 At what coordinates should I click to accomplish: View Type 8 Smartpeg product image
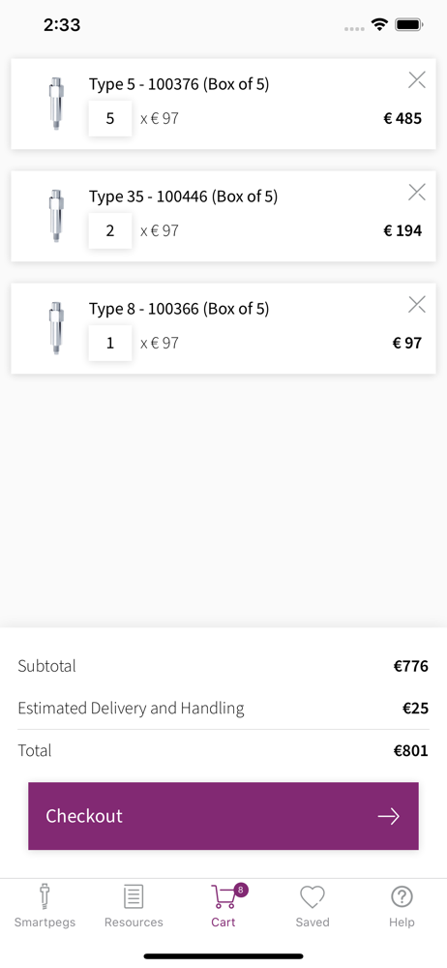coord(57,328)
